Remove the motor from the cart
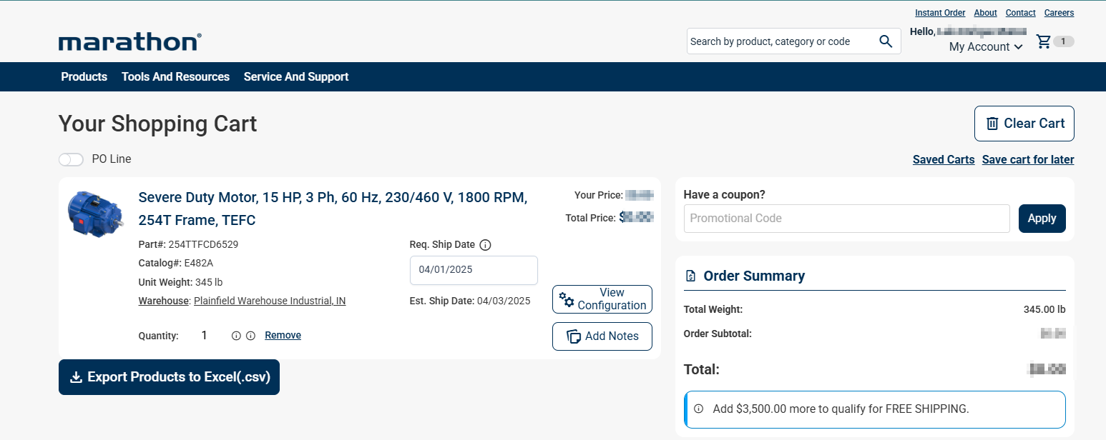 [283, 336]
